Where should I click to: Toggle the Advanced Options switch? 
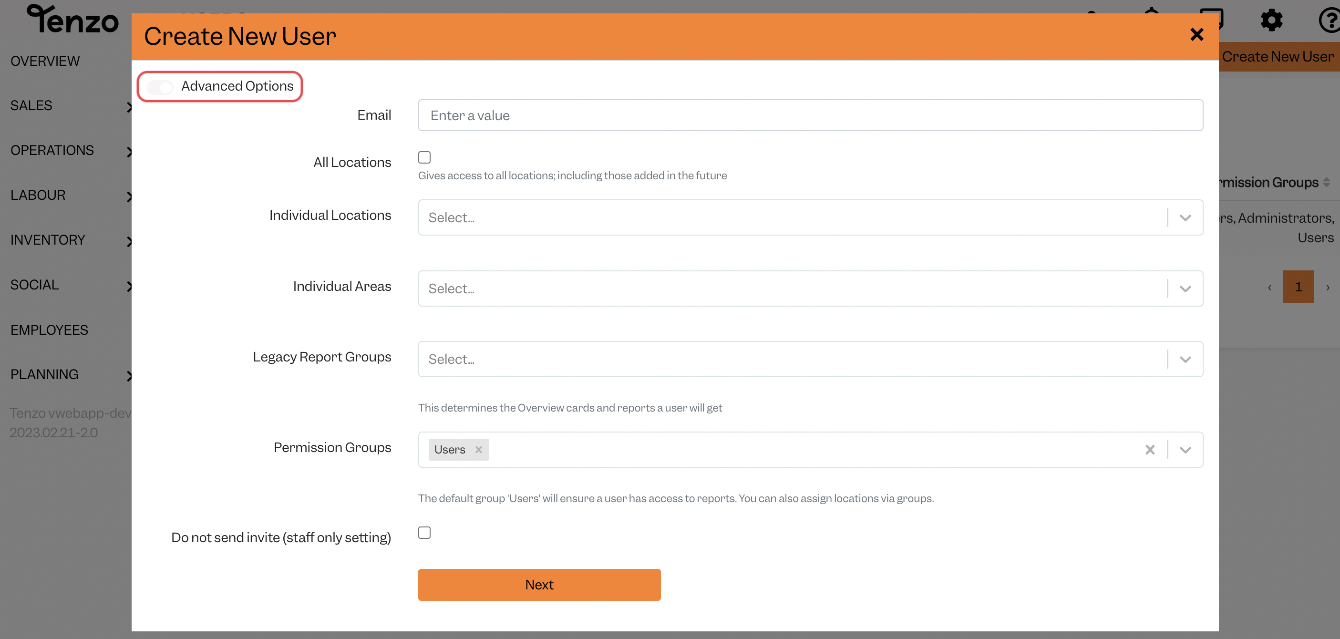click(x=160, y=87)
